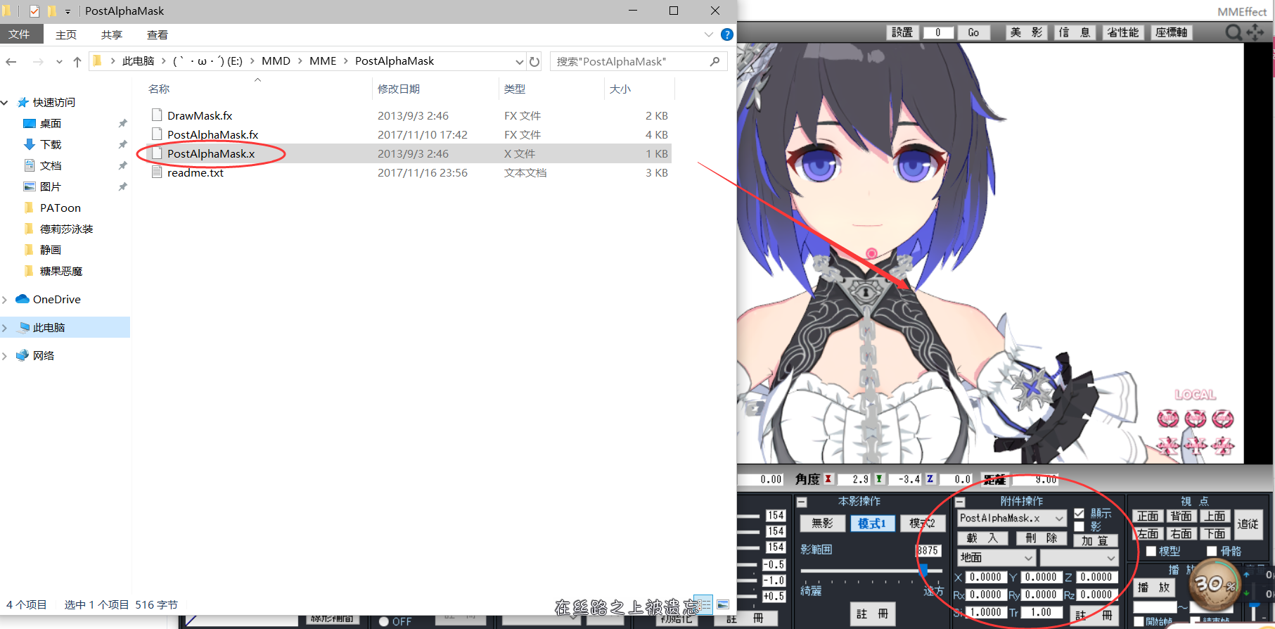The height and width of the screenshot is (629, 1275).
Task: Click the blue Z angle icon
Action: click(x=930, y=479)
